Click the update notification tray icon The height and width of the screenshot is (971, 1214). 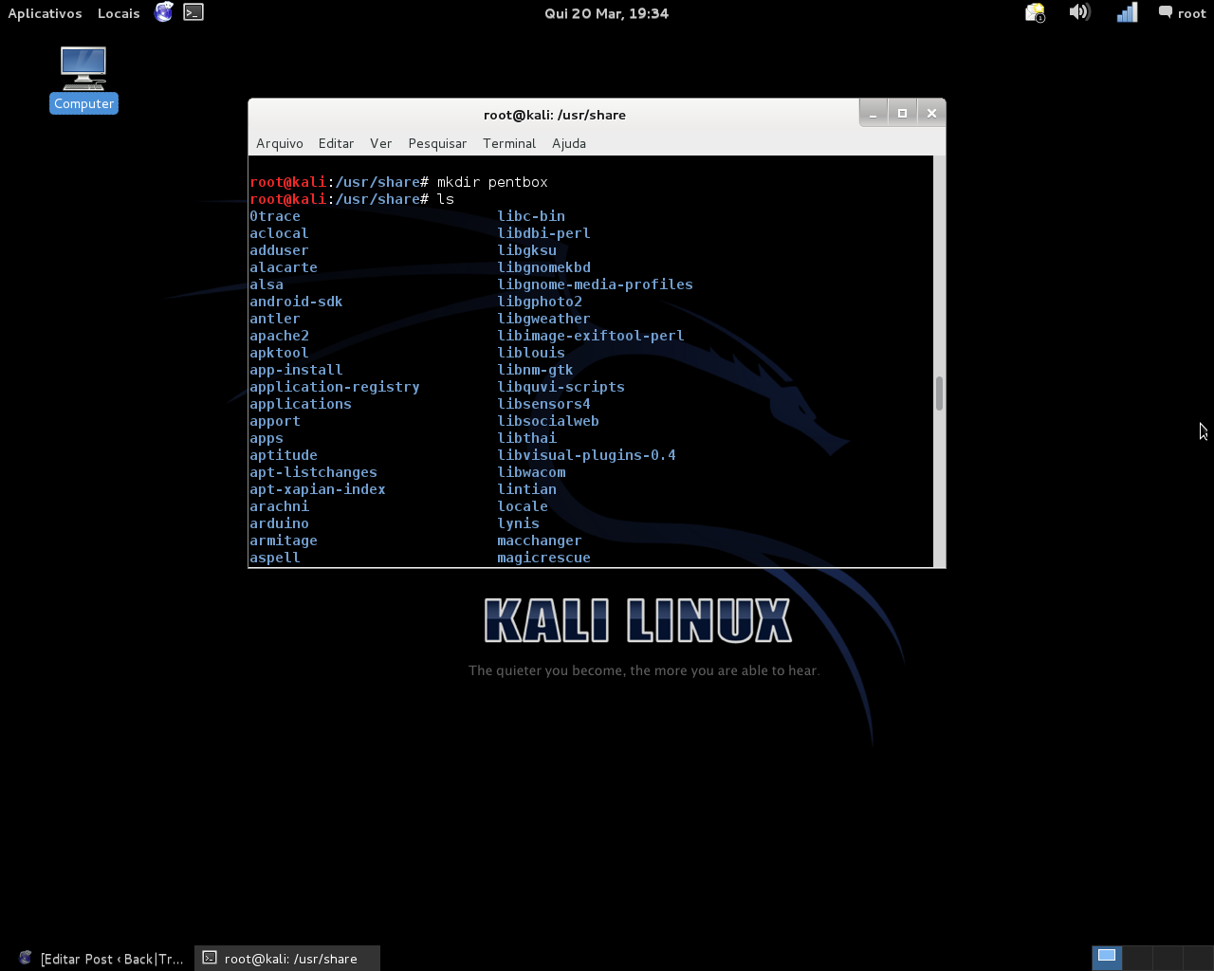click(1035, 12)
